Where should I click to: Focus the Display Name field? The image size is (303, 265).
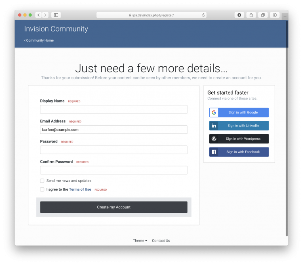coord(114,109)
